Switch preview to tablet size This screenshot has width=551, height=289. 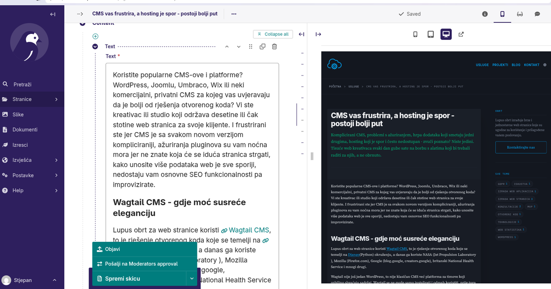431,34
